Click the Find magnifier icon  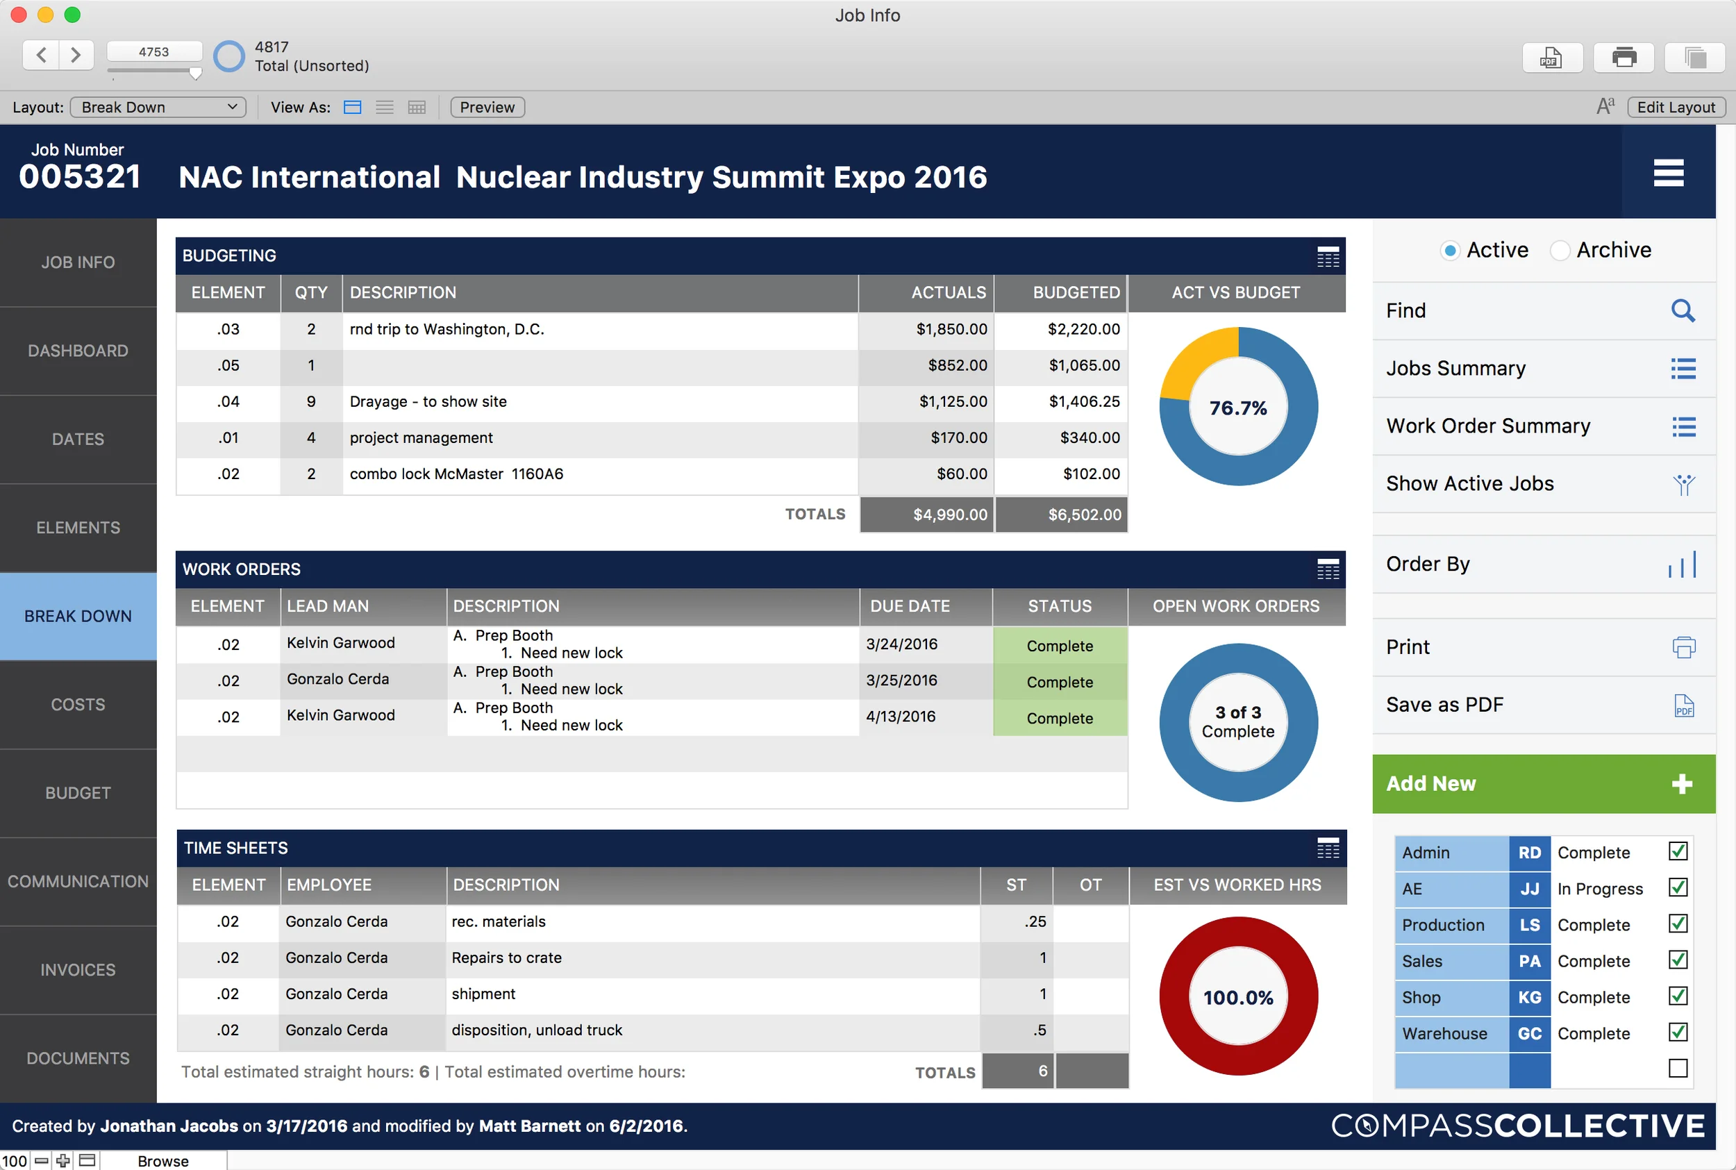pyautogui.click(x=1683, y=310)
